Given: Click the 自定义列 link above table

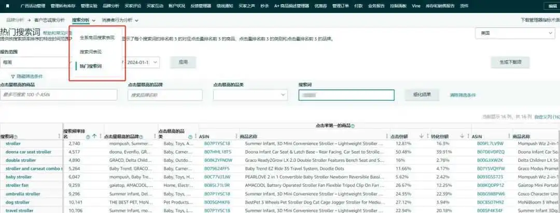Looking at the screenshot, I should (x=547, y=116).
